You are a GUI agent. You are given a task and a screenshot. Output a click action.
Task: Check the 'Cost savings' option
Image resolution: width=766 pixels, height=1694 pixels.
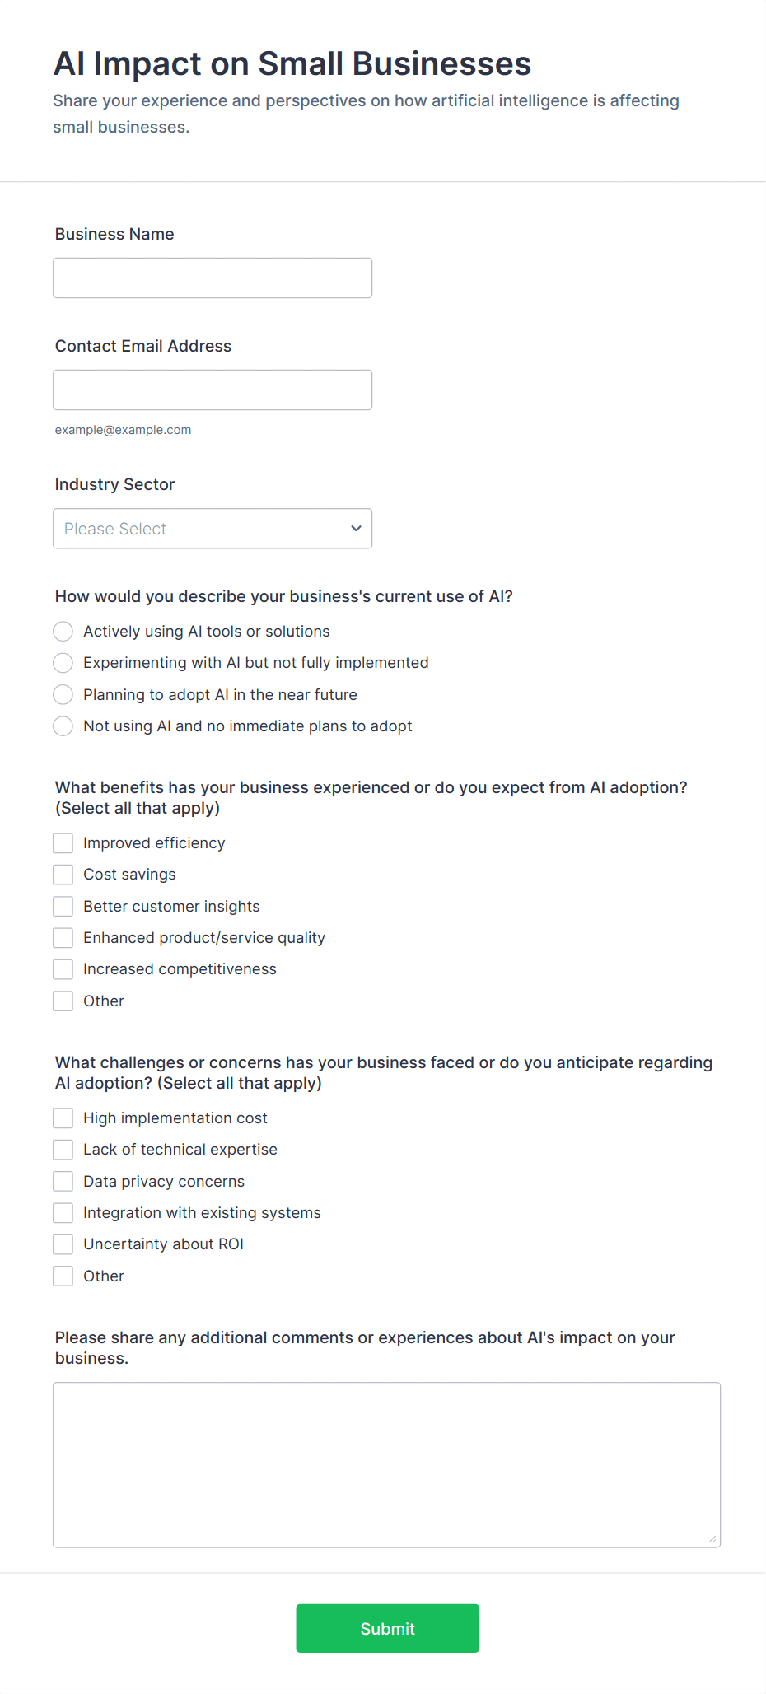[x=63, y=874]
